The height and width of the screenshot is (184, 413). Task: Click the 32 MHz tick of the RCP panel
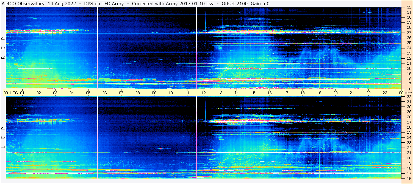coord(409,7)
